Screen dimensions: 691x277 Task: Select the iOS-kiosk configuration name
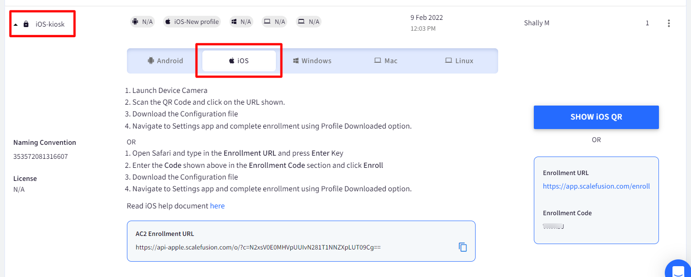tap(50, 24)
